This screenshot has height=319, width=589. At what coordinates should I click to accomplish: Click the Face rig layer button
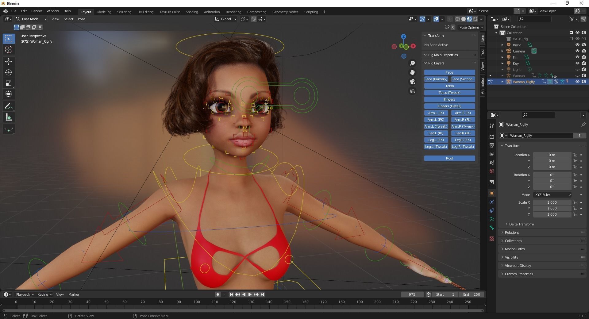449,72
